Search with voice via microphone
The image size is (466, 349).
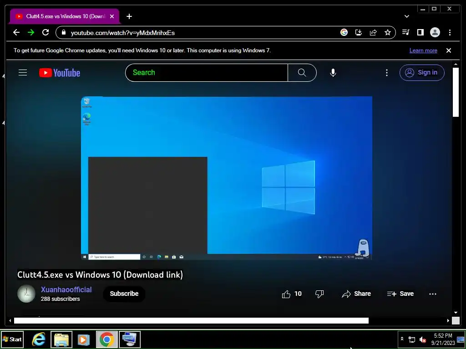[333, 73]
